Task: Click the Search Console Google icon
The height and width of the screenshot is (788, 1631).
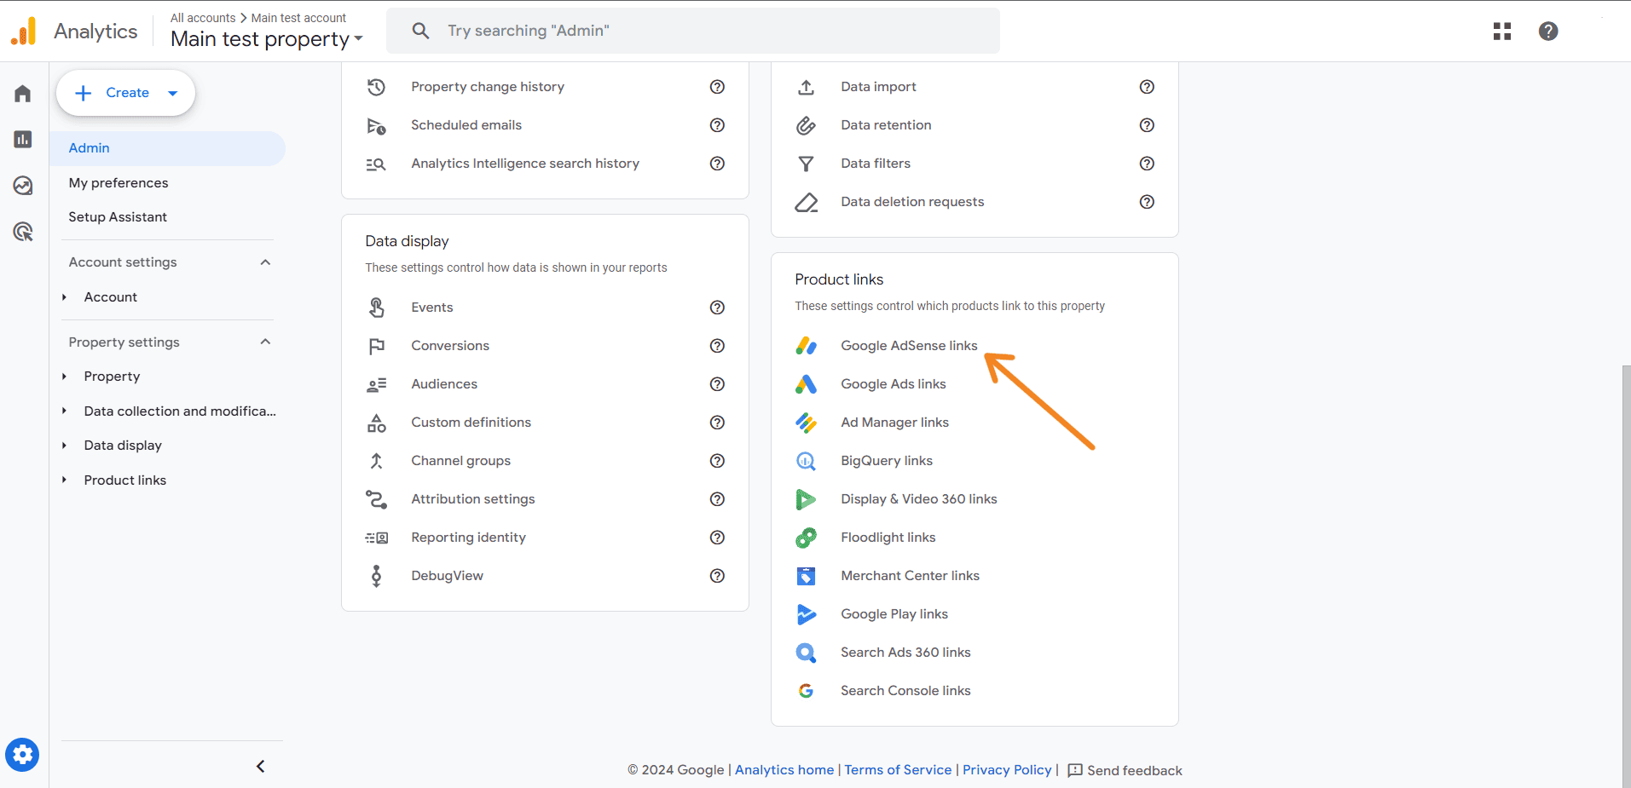Action: [x=806, y=691]
